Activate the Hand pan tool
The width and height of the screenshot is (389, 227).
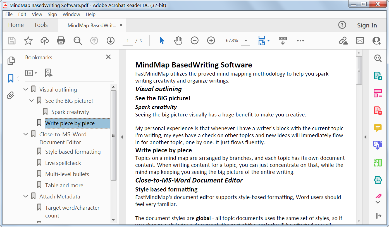tap(178, 41)
